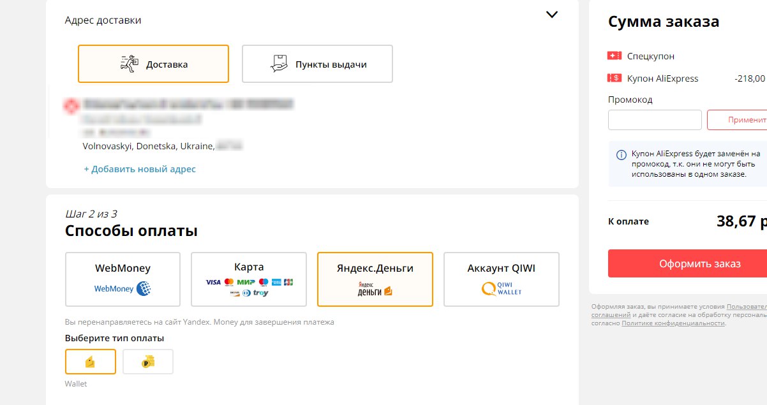The width and height of the screenshot is (767, 405).
Task: Click the Купон AliExpress dollar icon
Action: click(614, 78)
